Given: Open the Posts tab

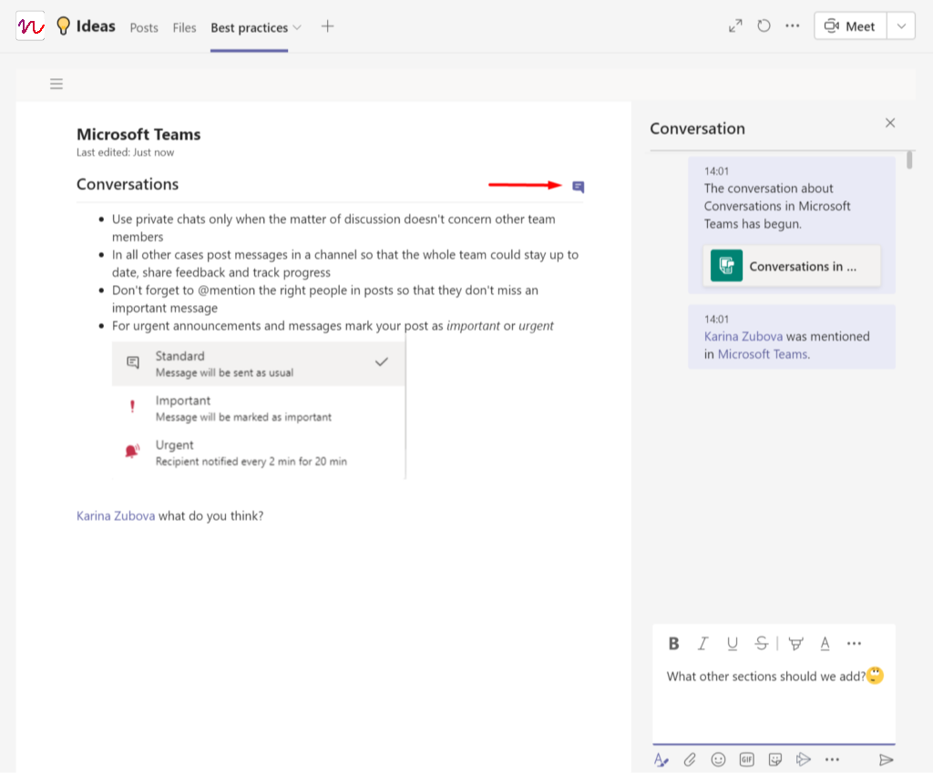Looking at the screenshot, I should pyautogui.click(x=144, y=27).
